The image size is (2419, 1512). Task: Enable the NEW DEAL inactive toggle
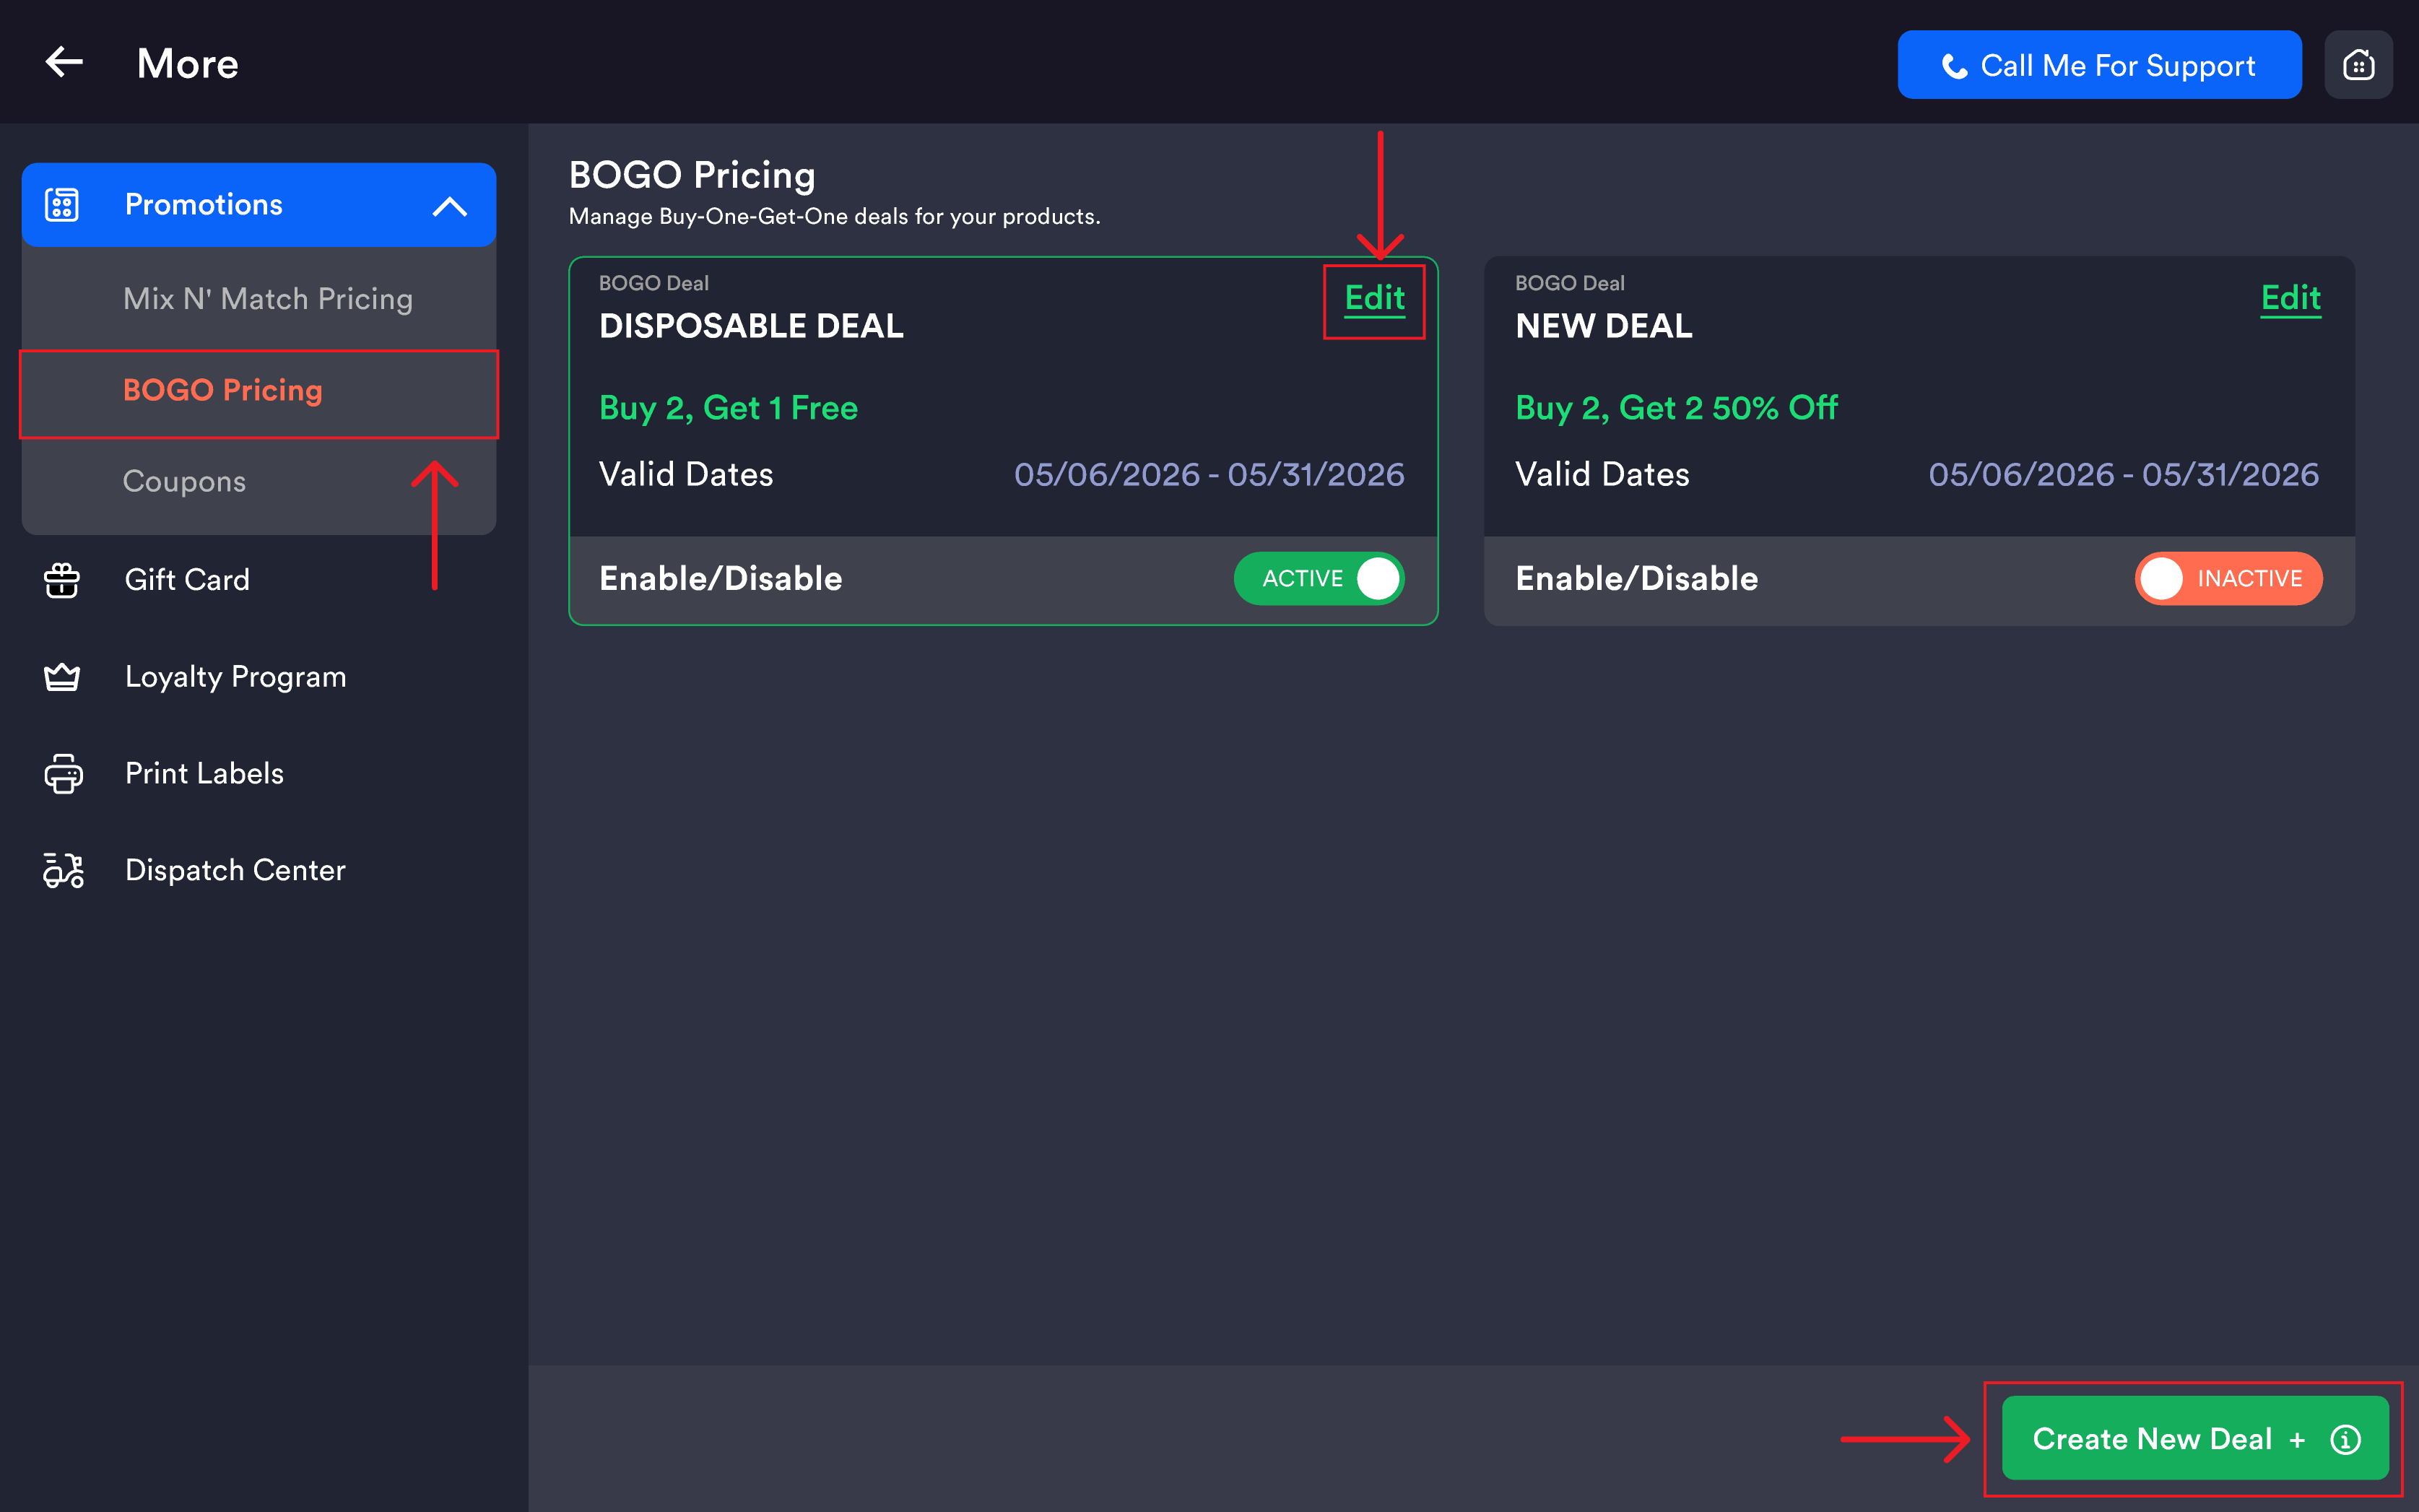2228,579
